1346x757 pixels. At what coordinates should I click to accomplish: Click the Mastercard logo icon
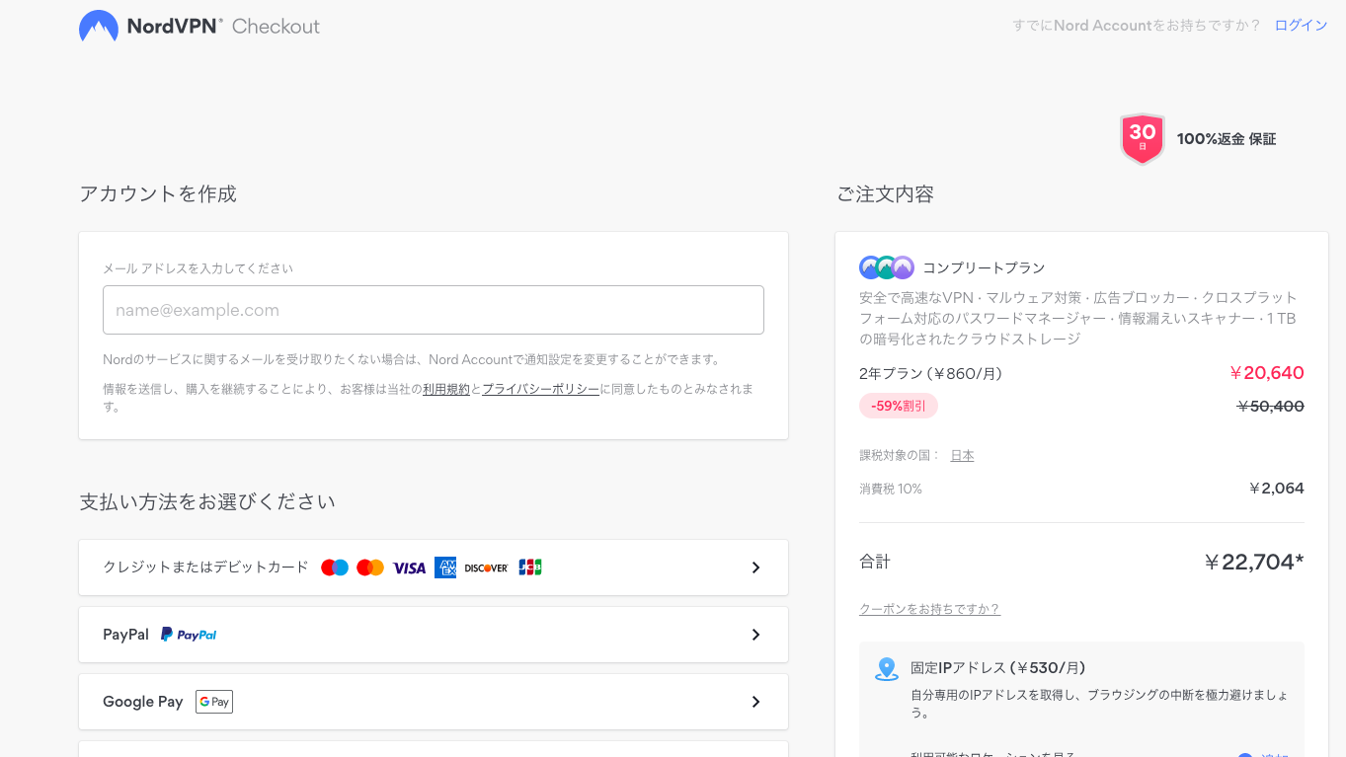tap(370, 568)
